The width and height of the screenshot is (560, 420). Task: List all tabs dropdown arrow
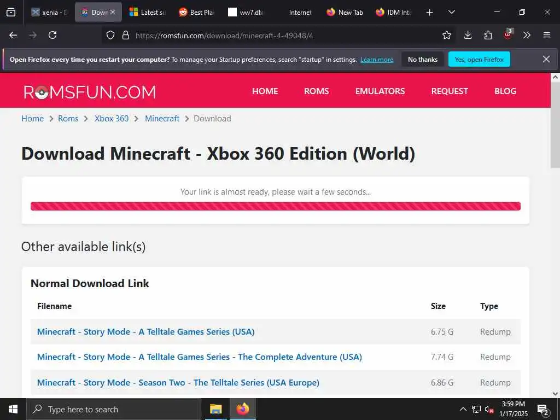[x=451, y=12]
